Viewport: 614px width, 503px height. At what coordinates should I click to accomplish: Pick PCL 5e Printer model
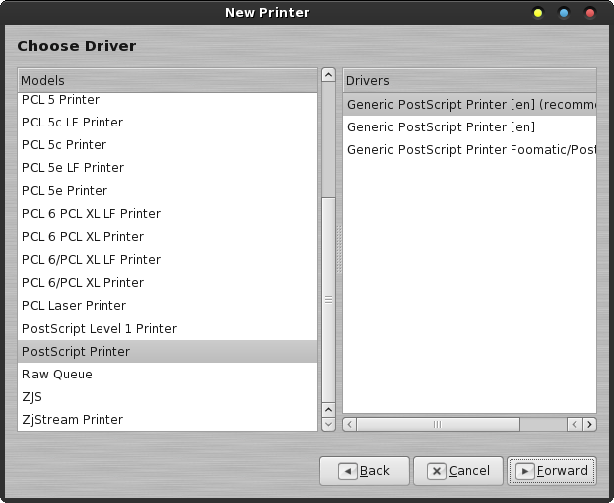pyautogui.click(x=167, y=191)
